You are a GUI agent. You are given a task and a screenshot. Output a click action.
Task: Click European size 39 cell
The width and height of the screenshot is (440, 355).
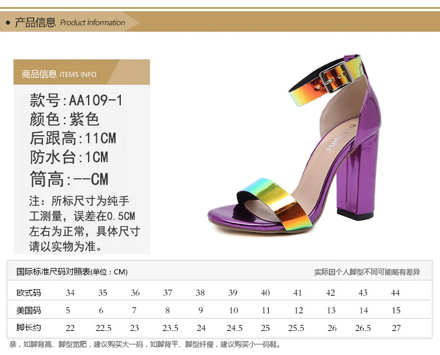[233, 293]
